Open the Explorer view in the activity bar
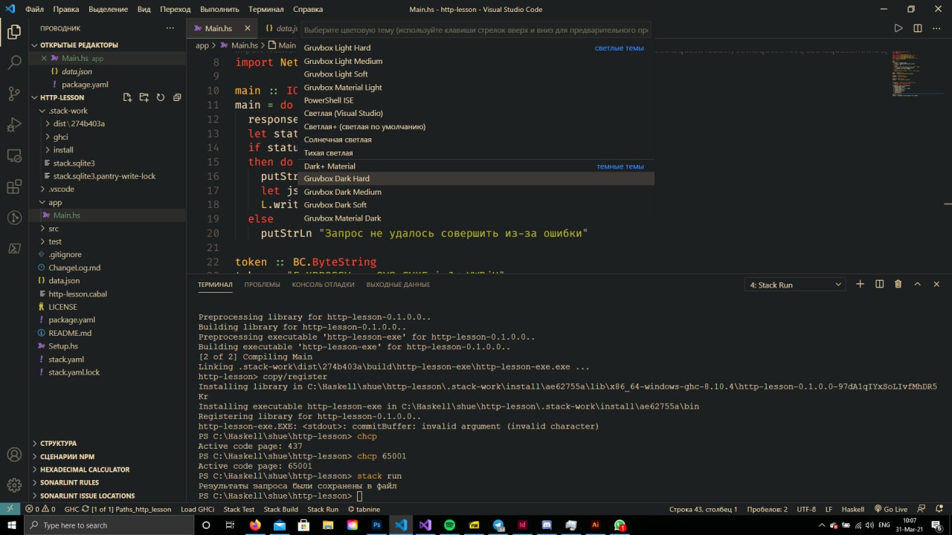 [x=14, y=32]
